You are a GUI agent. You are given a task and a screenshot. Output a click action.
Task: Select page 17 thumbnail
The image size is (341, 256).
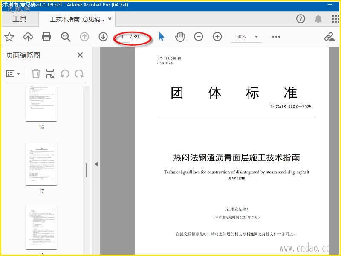coord(41,163)
